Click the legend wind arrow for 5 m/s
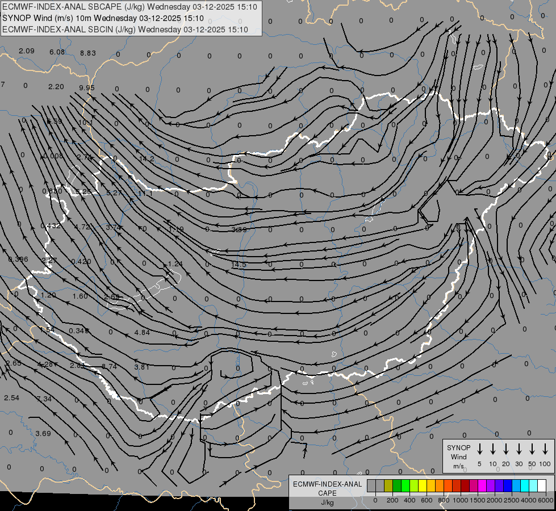Image resolution: width=556 pixels, height=511 pixels. [479, 449]
